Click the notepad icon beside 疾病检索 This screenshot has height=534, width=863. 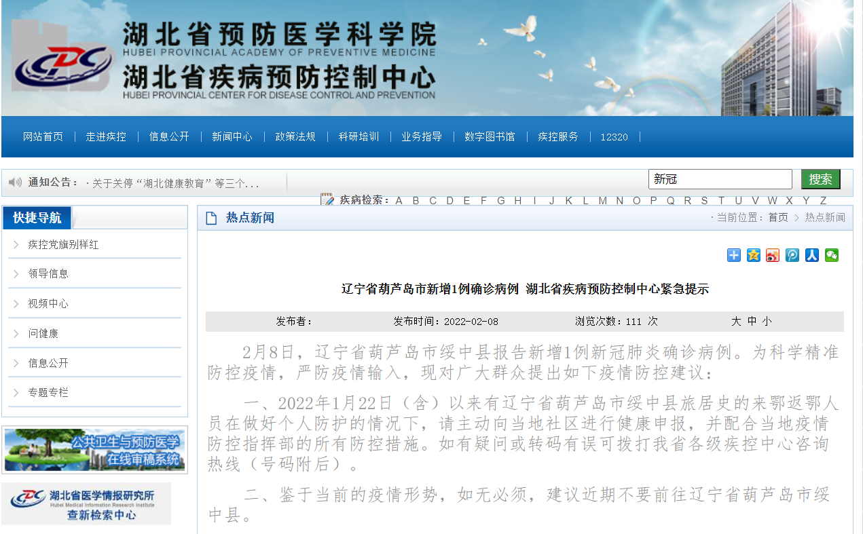[x=328, y=199]
